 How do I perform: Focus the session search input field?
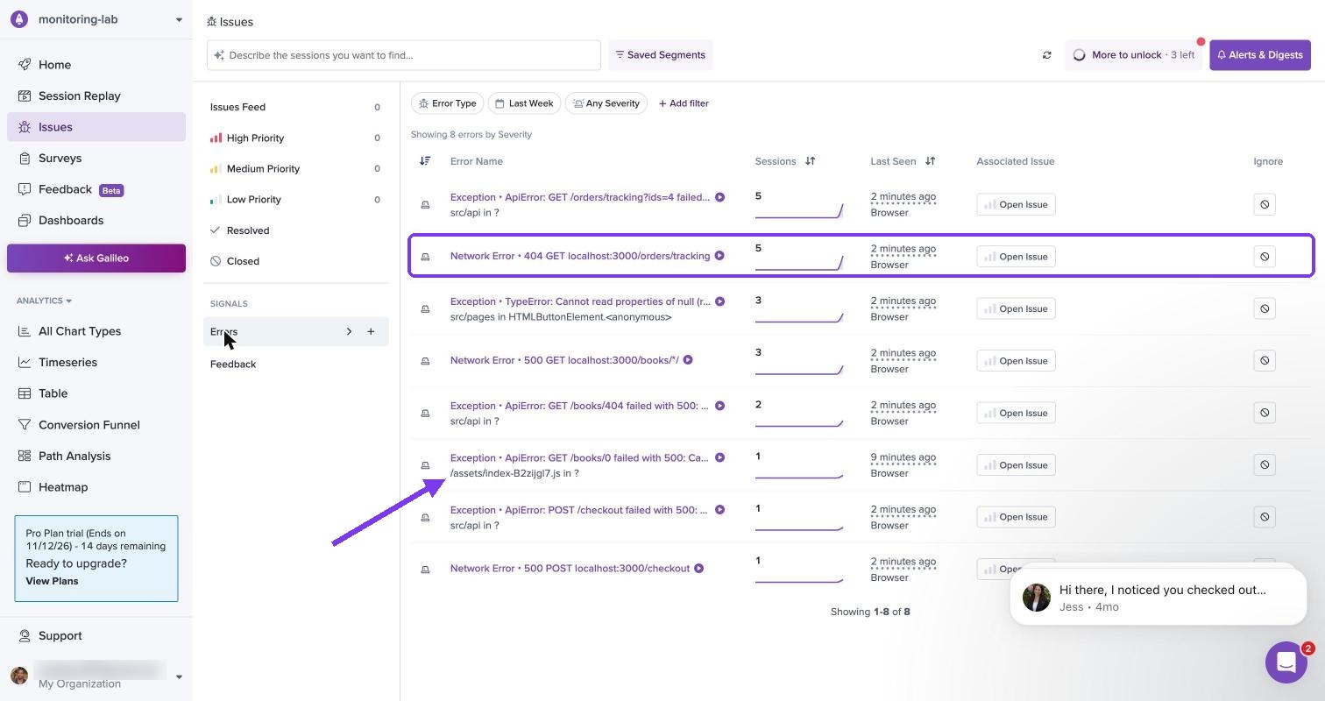404,55
